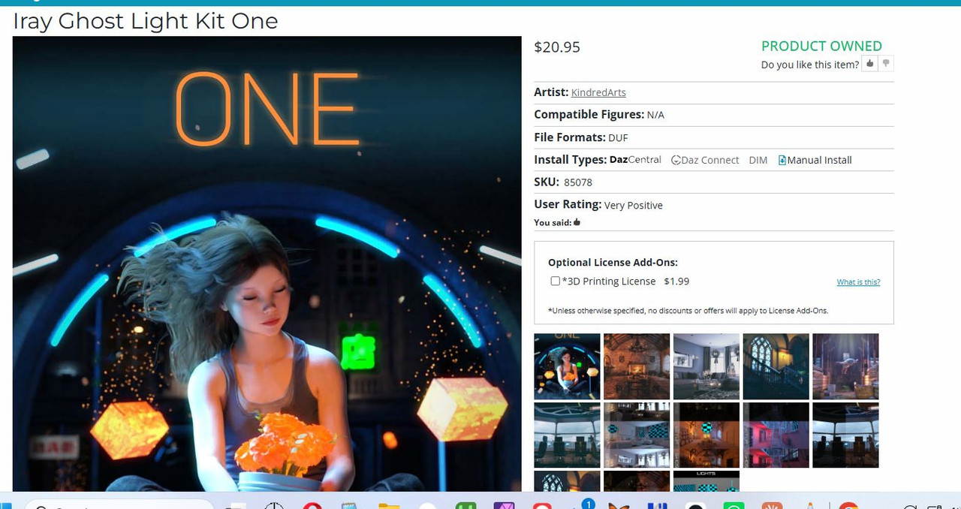The image size is (961, 509).
Task: Open the grey living room thumbnail
Action: 706,366
